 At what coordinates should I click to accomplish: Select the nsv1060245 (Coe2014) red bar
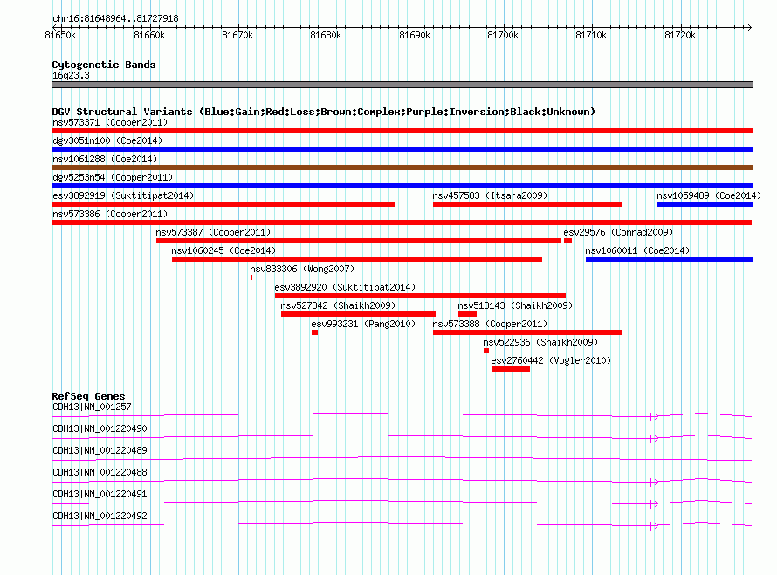(357, 259)
